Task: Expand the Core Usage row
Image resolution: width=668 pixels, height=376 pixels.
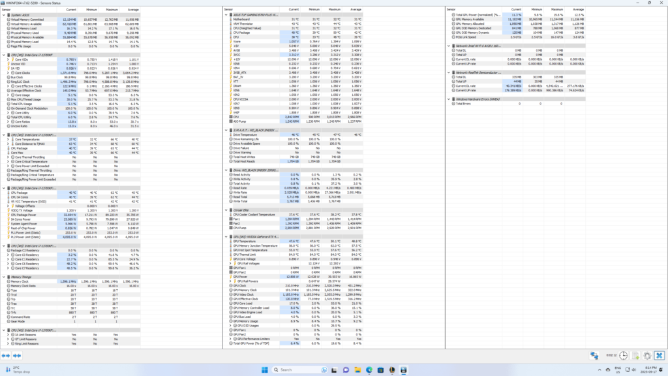Action: point(8,95)
